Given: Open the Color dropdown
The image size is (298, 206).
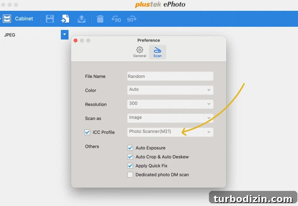Looking at the screenshot, I should (x=170, y=90).
